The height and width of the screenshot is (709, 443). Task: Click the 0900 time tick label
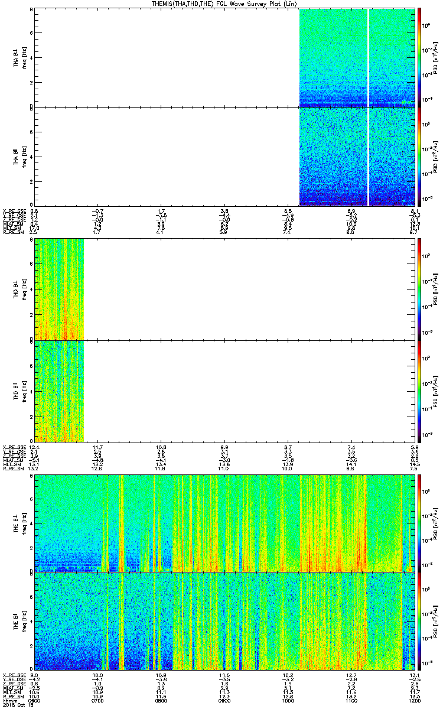(224, 701)
